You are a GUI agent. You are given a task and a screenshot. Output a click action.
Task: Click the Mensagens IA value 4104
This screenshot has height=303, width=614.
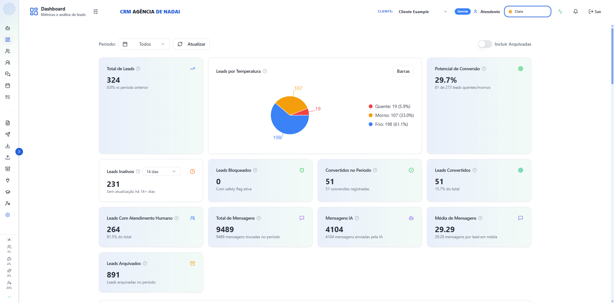pyautogui.click(x=334, y=230)
